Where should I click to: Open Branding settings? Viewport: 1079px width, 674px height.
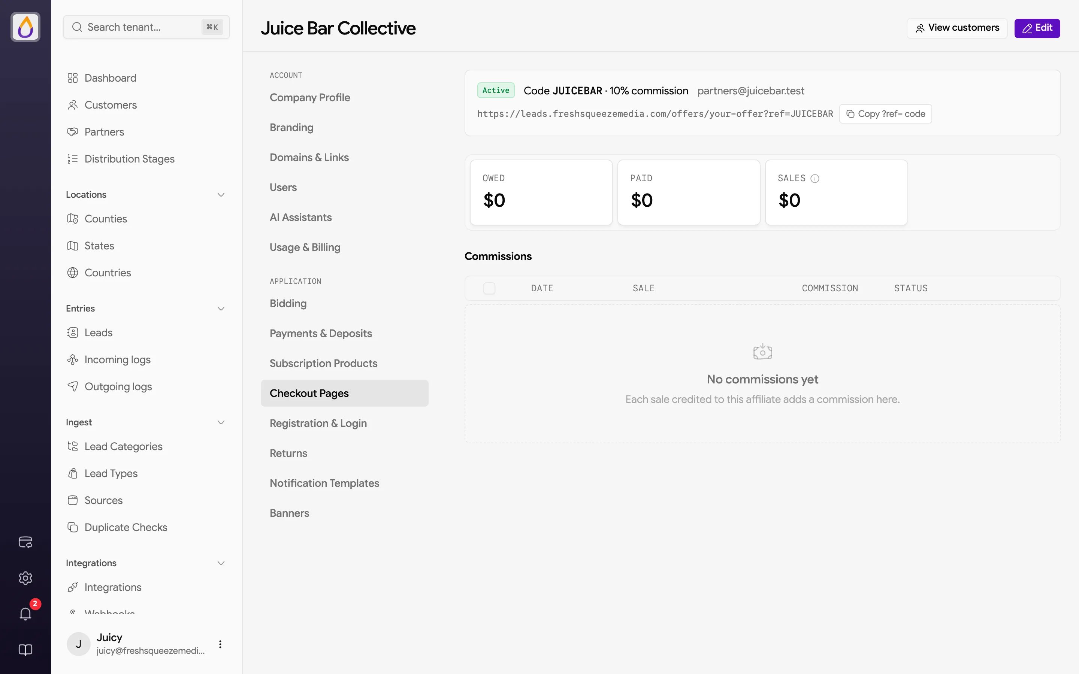click(x=344, y=127)
